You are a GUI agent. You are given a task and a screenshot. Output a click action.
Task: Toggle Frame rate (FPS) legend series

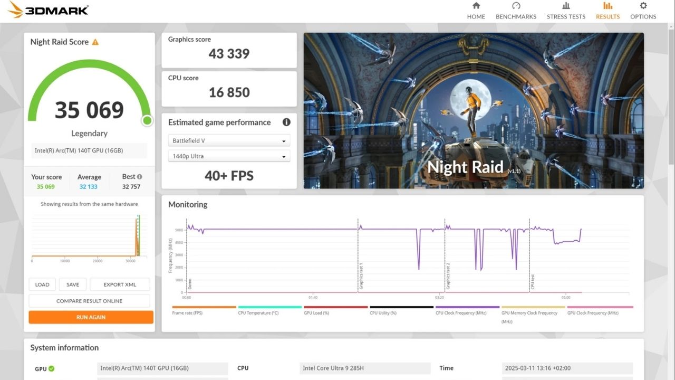point(204,307)
